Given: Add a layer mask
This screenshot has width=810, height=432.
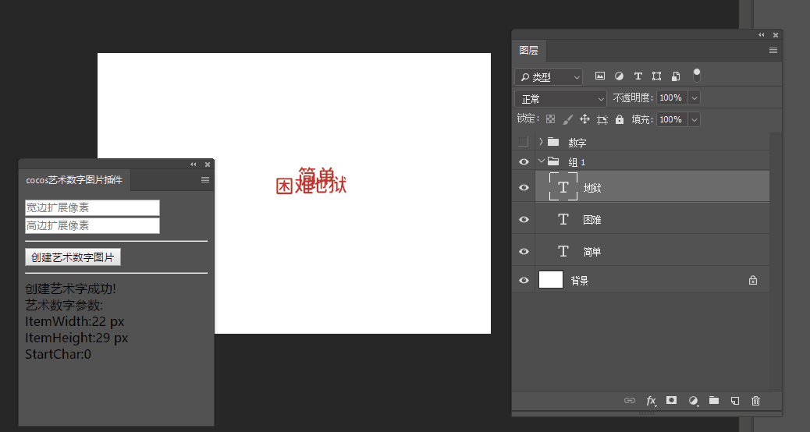Looking at the screenshot, I should (672, 400).
